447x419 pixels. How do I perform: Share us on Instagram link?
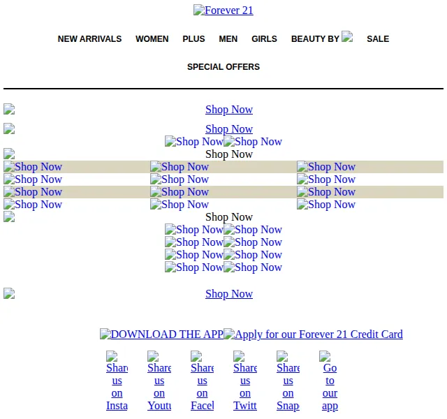click(x=117, y=381)
